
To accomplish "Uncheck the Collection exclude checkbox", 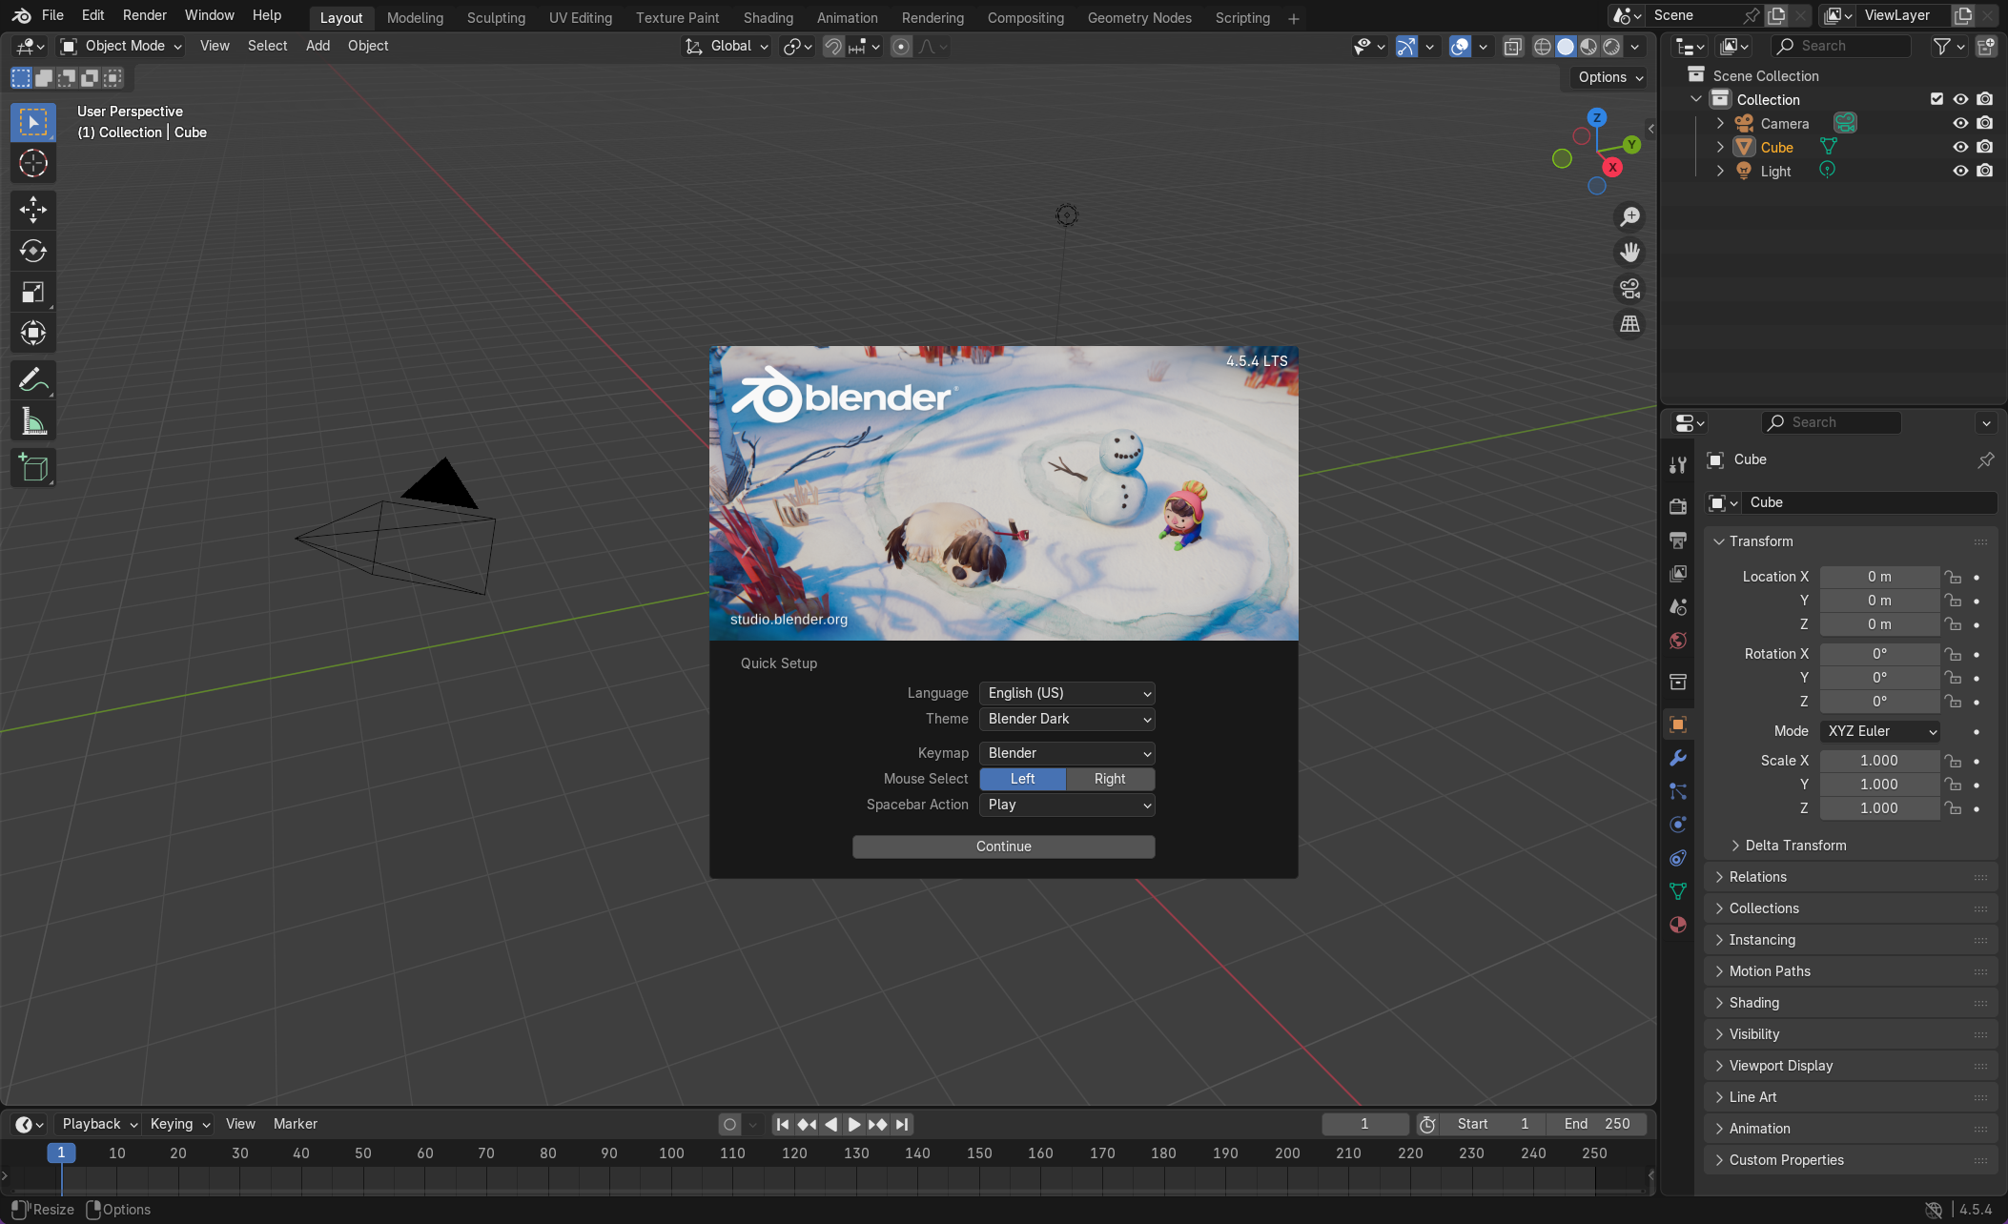I will [x=1936, y=99].
